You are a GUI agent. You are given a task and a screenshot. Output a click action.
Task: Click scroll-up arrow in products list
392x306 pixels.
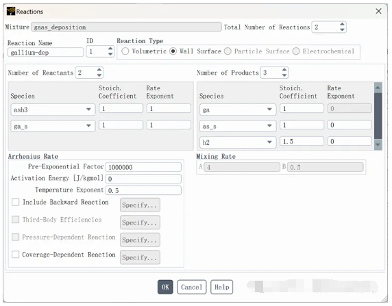click(378, 88)
